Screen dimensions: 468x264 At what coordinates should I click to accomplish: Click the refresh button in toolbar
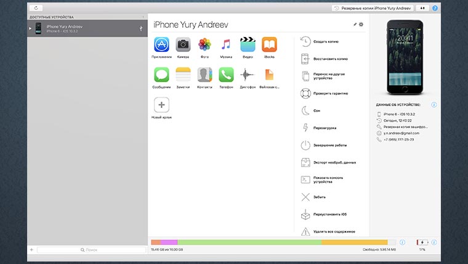(36, 8)
